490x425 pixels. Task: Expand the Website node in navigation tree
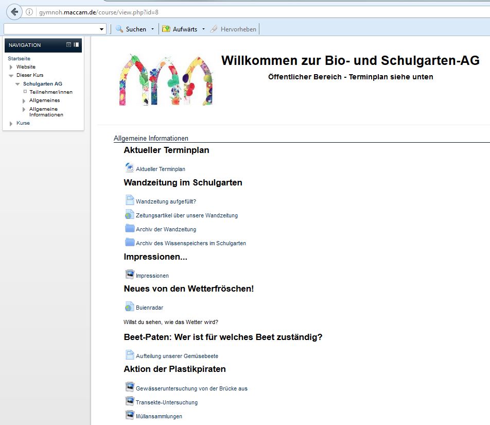pyautogui.click(x=11, y=67)
